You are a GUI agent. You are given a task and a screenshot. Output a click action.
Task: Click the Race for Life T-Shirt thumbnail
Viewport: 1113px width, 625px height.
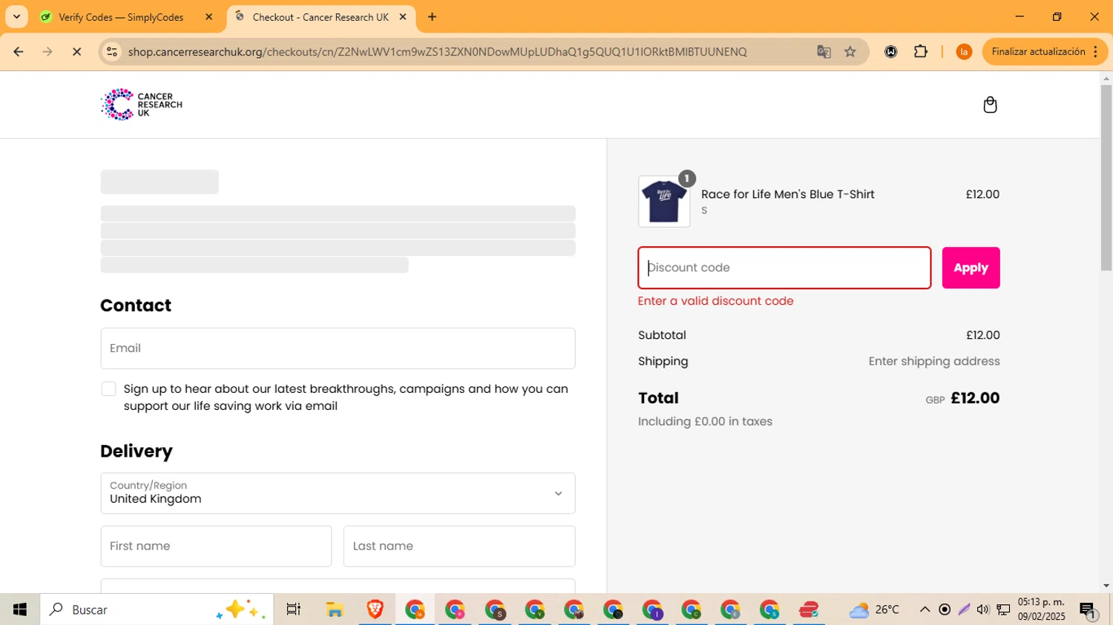pos(664,201)
